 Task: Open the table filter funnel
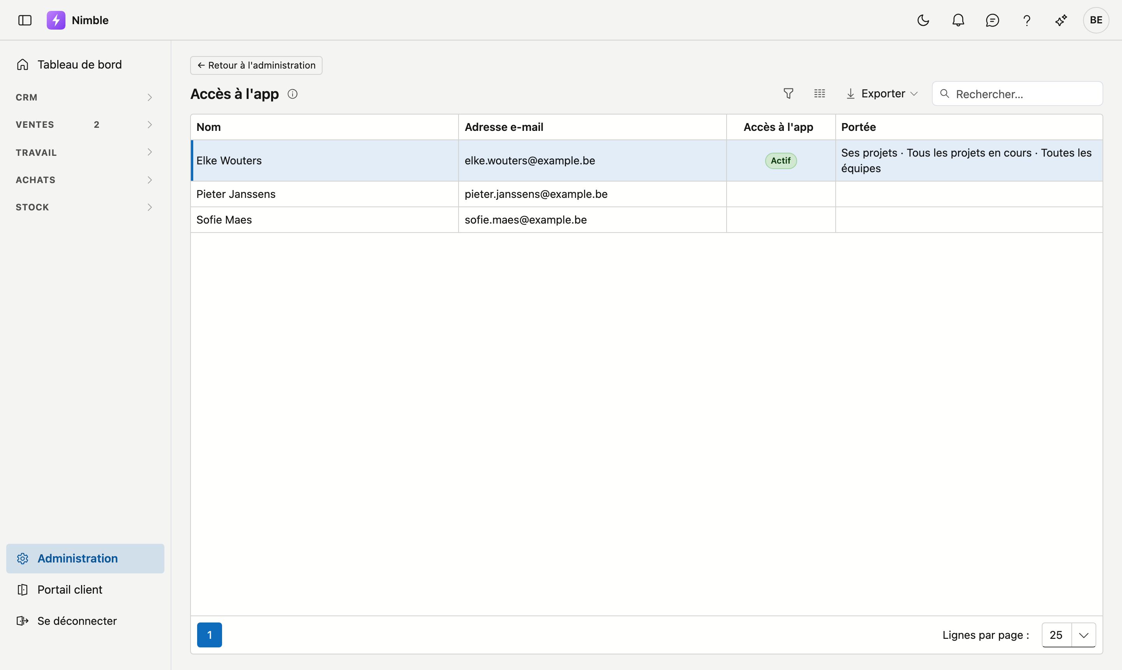click(789, 93)
